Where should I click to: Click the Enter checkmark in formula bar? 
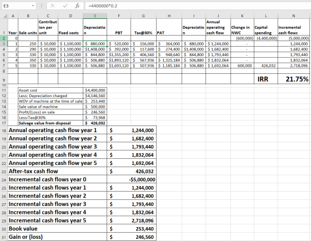coord(65,6)
